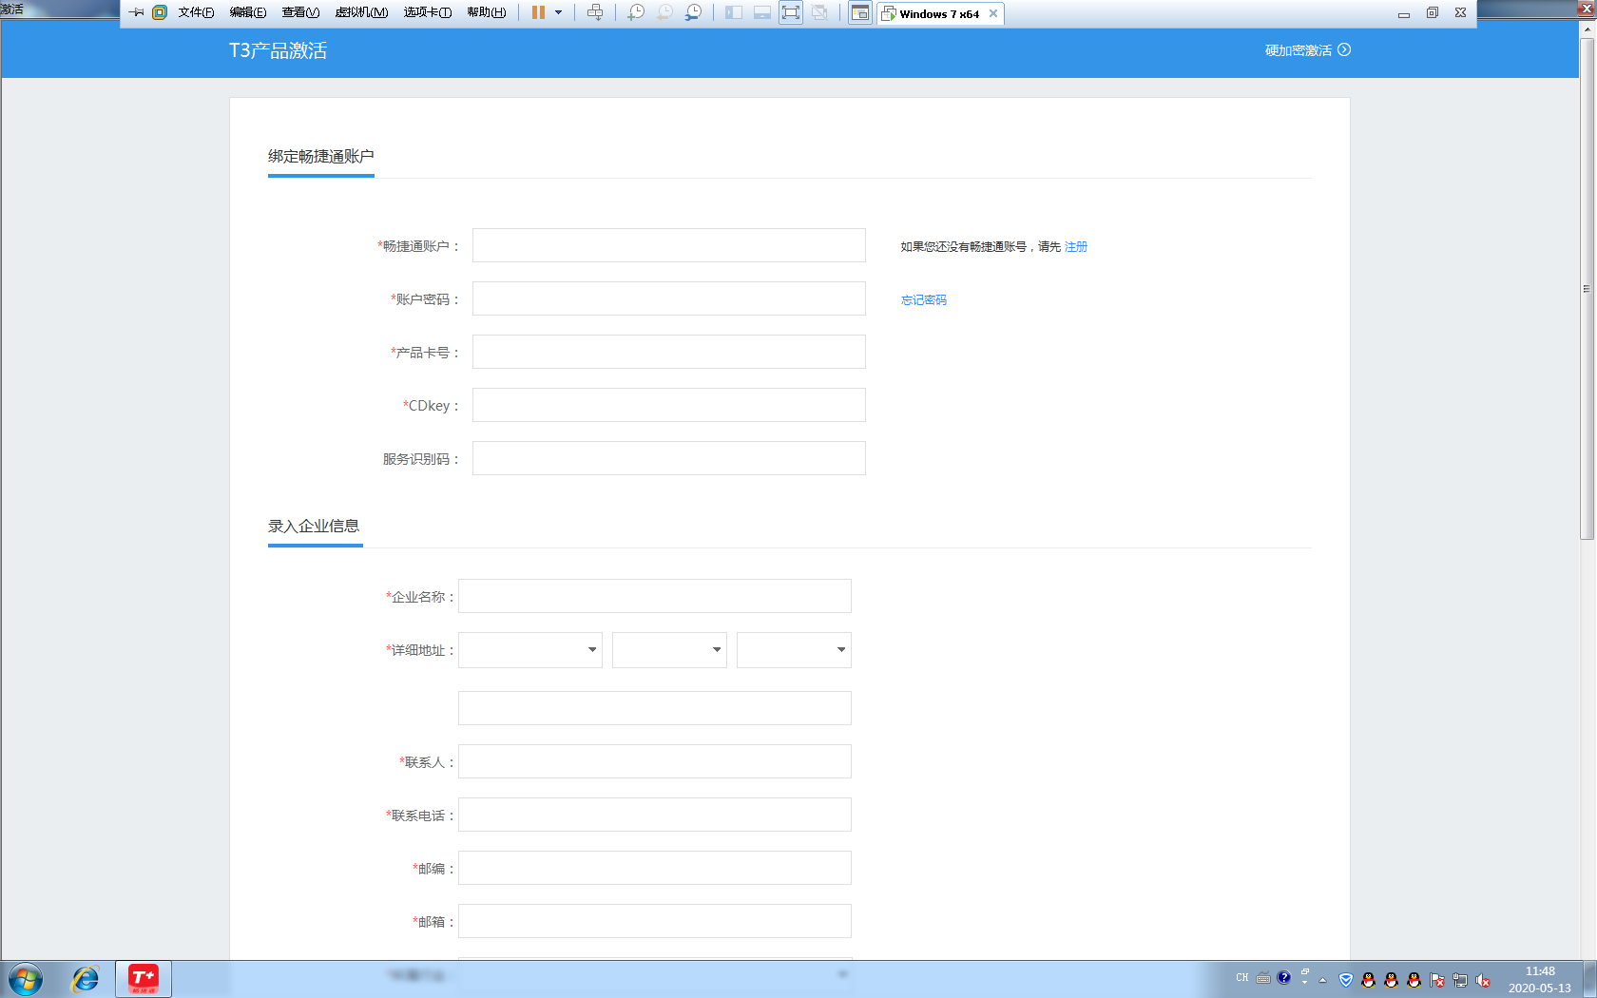Click the blue help question mark icon
This screenshot has width=1597, height=998.
[x=1284, y=977]
